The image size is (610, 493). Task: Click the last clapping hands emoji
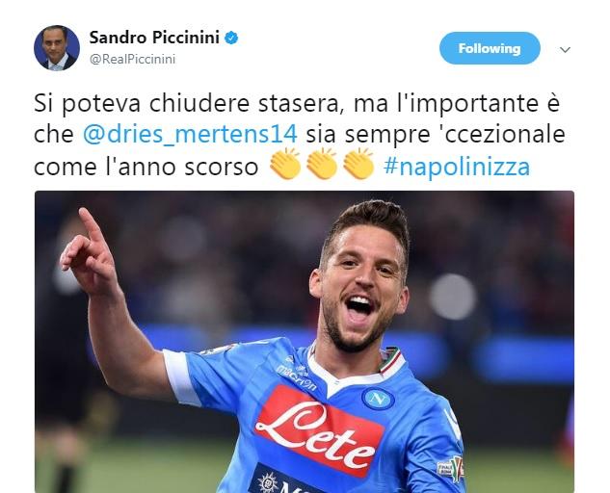(x=358, y=164)
